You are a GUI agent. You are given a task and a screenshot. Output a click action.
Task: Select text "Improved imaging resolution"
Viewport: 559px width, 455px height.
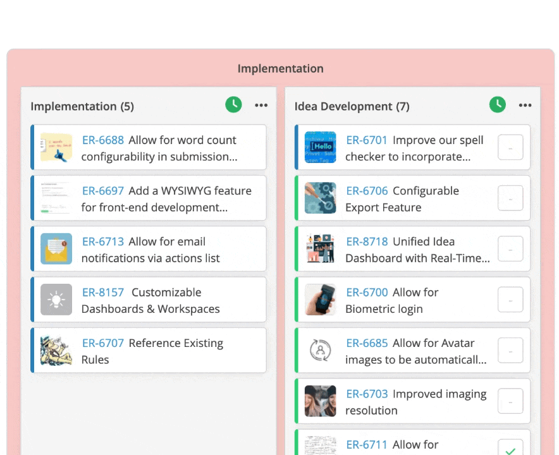point(415,403)
